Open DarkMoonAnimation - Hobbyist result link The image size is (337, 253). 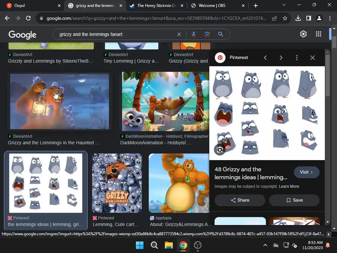pyautogui.click(x=156, y=143)
